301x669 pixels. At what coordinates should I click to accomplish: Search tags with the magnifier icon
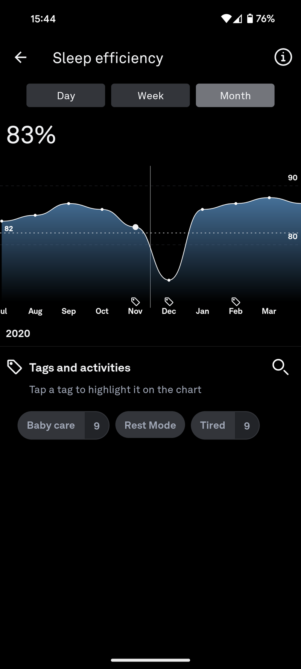coord(280,367)
